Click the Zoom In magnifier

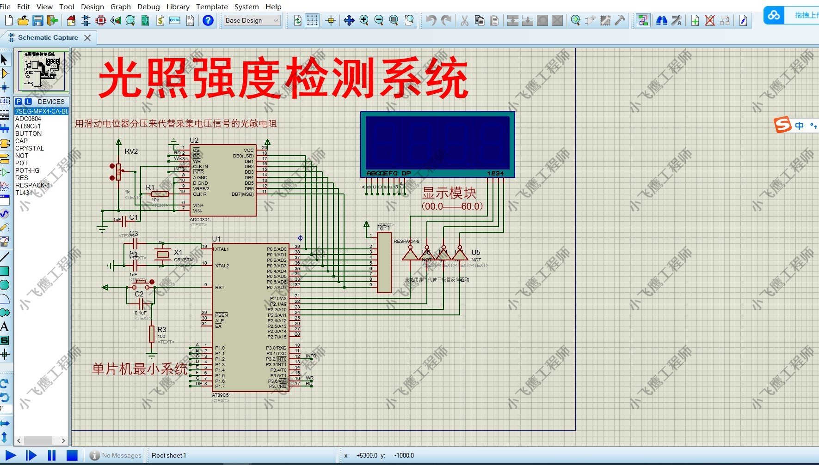coord(364,20)
